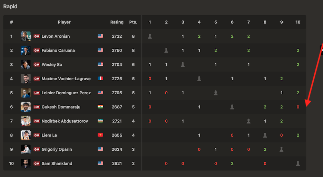The height and width of the screenshot is (177, 323).
Task: Open the Nodirbek Abdusattorov name link
Action: (x=65, y=121)
